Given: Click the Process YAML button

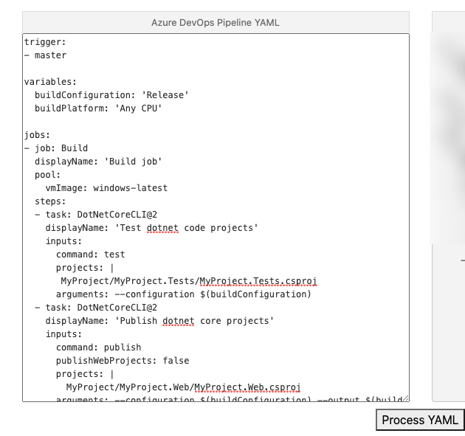Looking at the screenshot, I should 420,420.
